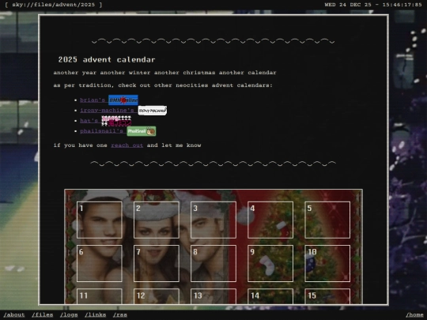Open advent calendar door 7

[157, 263]
